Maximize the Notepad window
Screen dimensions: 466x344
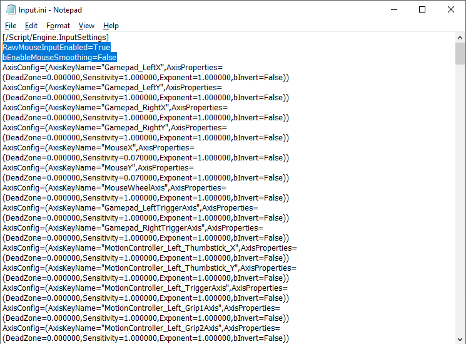(x=422, y=9)
